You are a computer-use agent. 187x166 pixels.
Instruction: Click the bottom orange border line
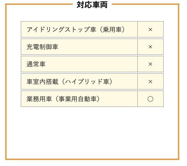[92, 159]
